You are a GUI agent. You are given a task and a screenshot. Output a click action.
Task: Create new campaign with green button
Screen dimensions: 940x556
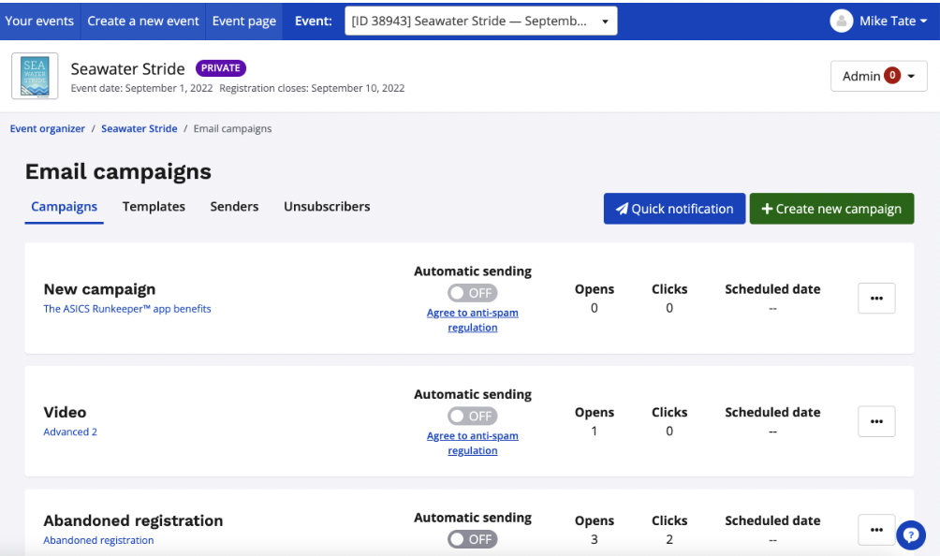pos(831,209)
